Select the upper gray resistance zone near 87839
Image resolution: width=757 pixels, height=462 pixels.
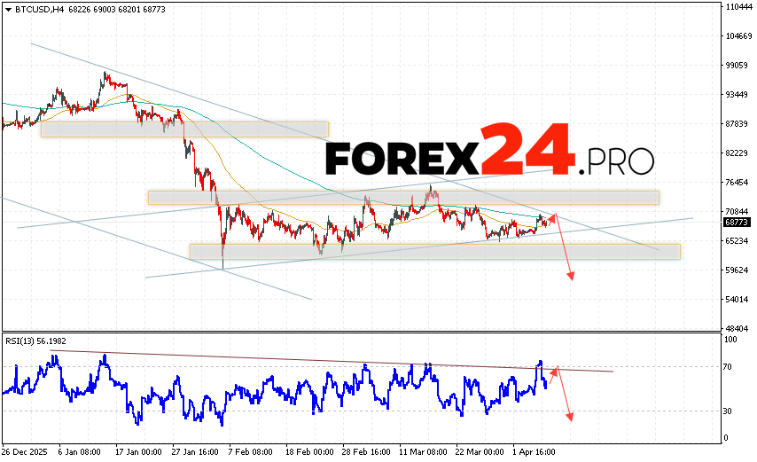pos(184,129)
